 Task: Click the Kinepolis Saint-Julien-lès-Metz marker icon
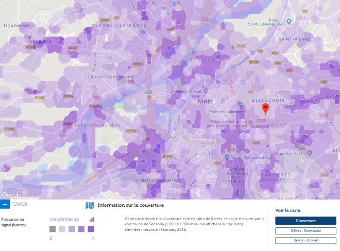(289, 22)
